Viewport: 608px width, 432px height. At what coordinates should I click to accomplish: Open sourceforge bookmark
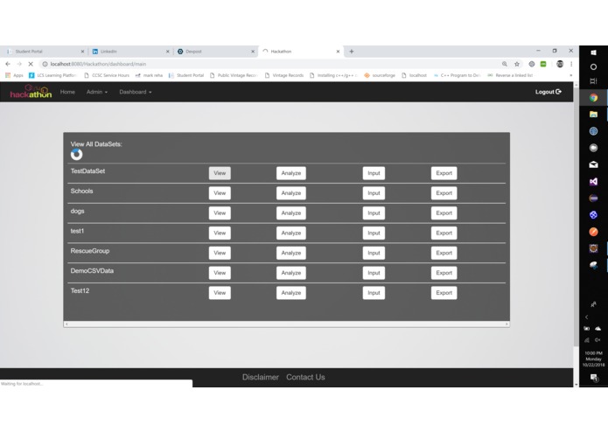point(380,75)
